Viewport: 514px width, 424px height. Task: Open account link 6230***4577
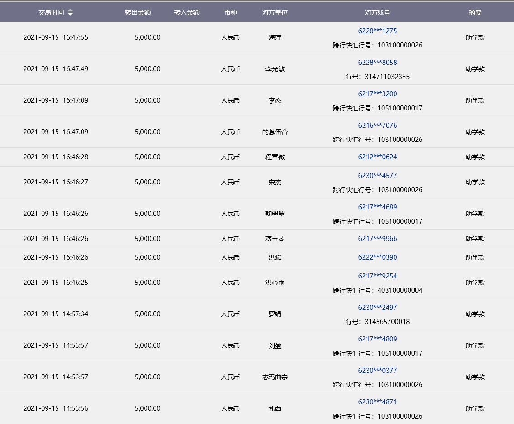tap(377, 176)
